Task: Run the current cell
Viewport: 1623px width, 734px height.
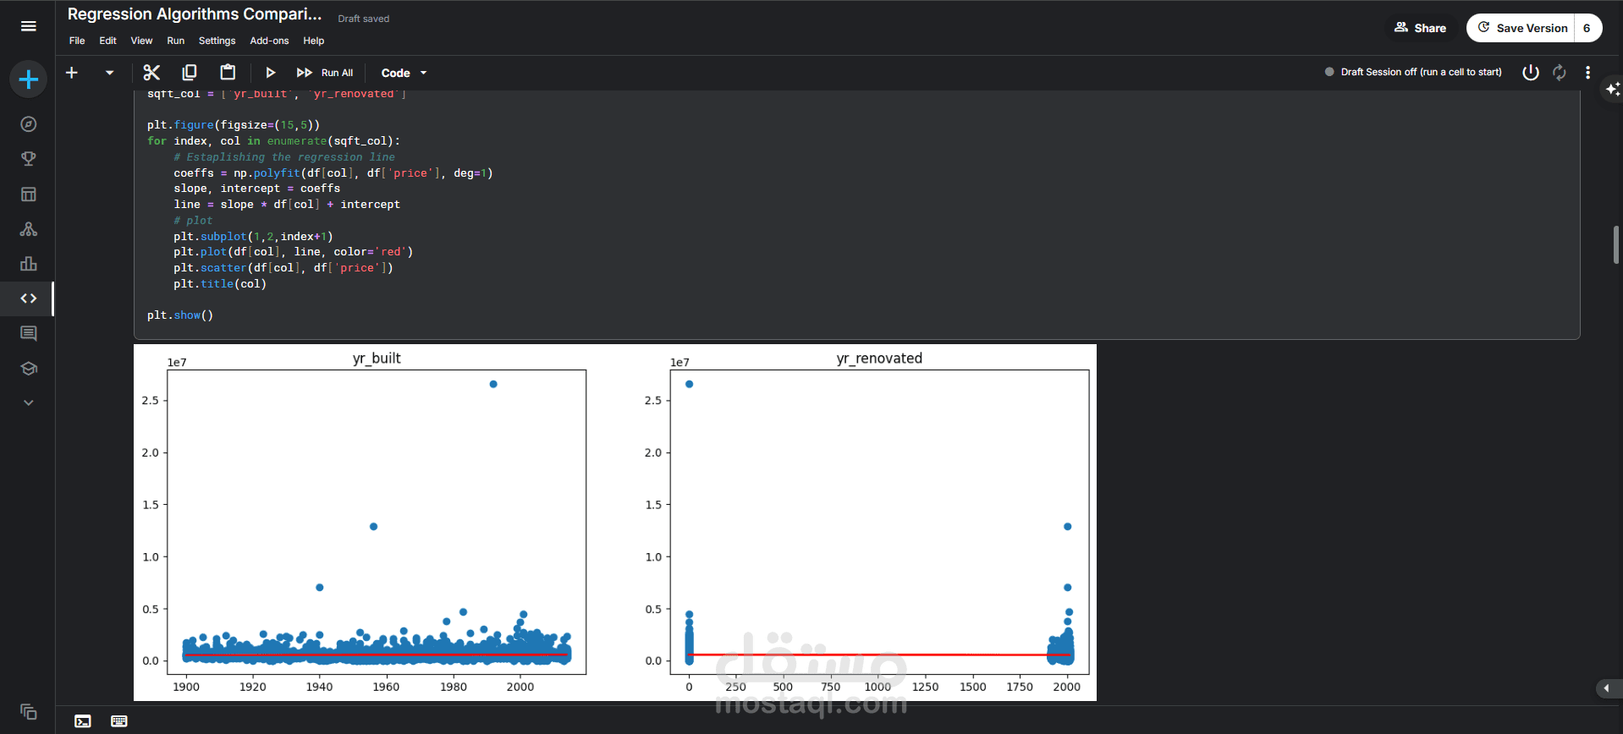Action: [270, 73]
